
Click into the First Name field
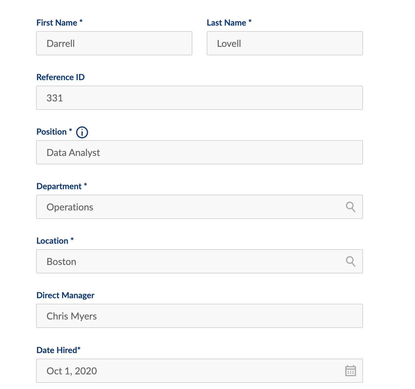(114, 43)
